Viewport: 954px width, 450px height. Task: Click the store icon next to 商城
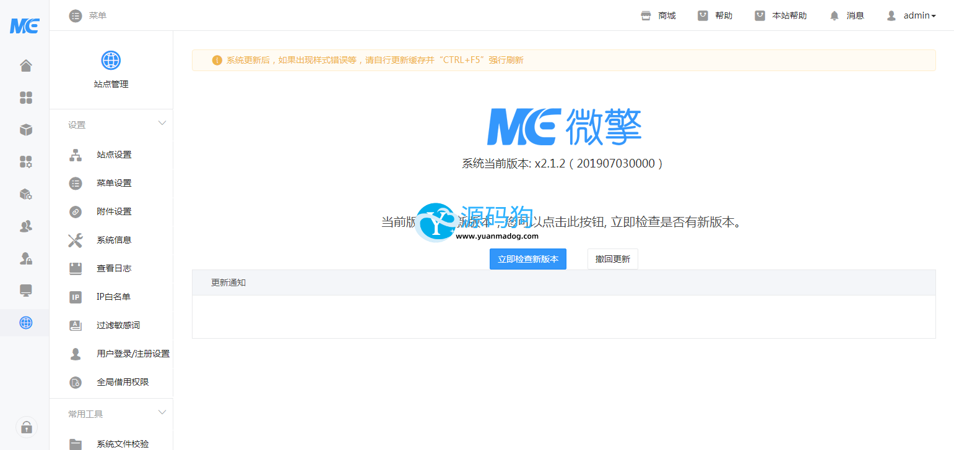(646, 15)
